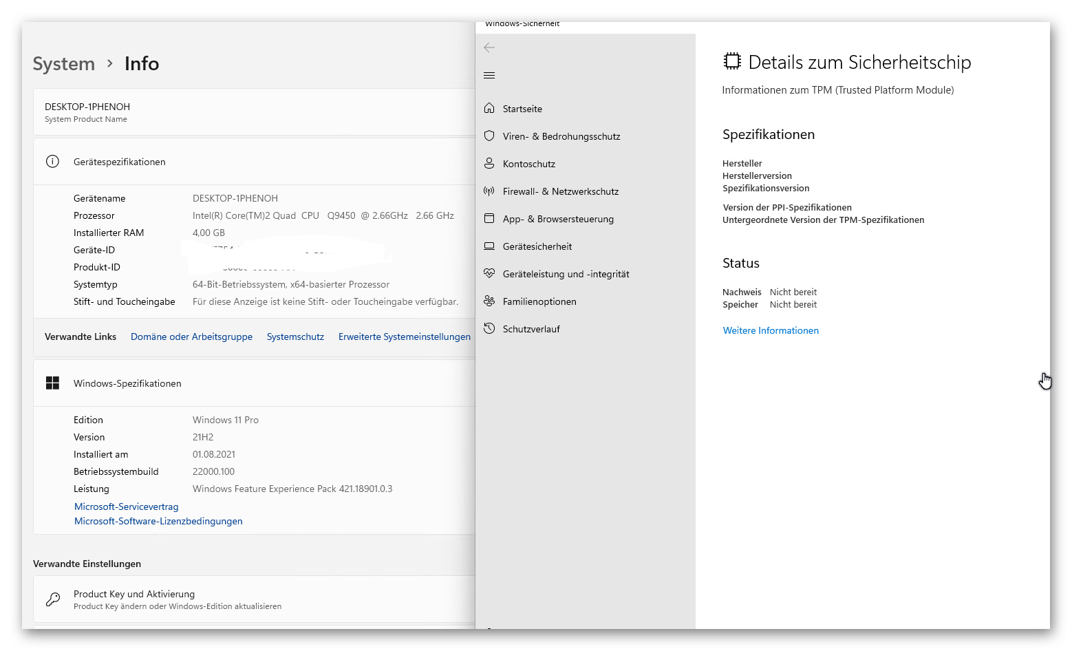Click the window icon for App- & Browsersteuerung
This screenshot has height=651, width=1072.
[x=489, y=218]
